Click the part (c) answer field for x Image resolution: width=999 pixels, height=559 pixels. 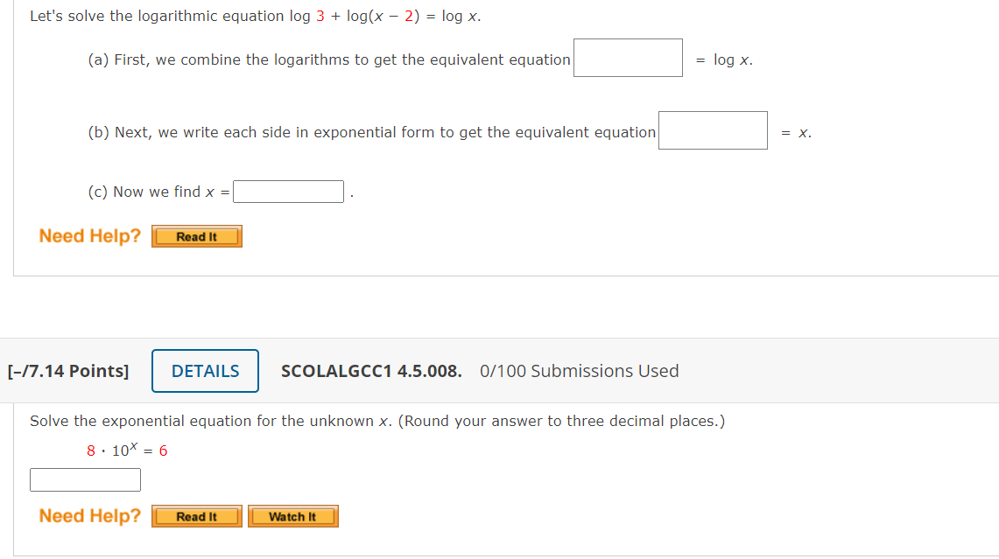click(288, 191)
